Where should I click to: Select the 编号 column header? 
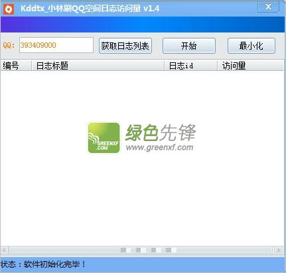point(16,66)
